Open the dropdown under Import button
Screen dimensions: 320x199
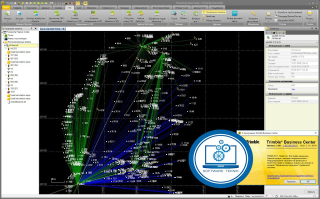tap(7, 21)
